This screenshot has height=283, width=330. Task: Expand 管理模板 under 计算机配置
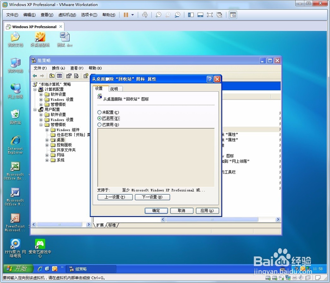(41, 105)
